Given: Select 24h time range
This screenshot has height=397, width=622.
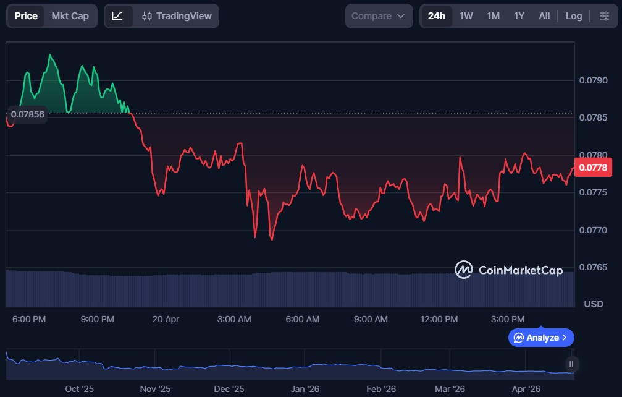Looking at the screenshot, I should [x=437, y=16].
